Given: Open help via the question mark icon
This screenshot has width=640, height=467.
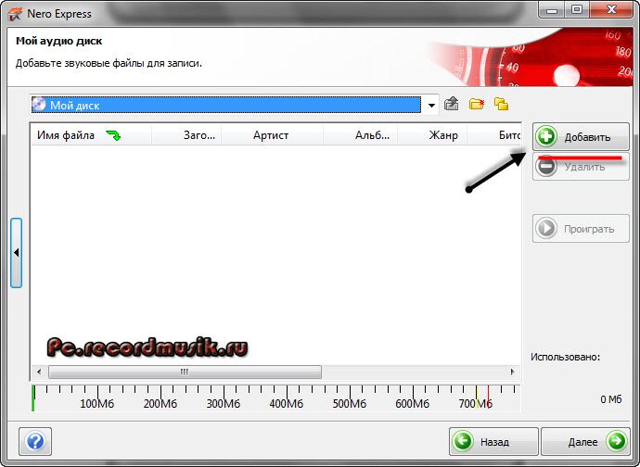Looking at the screenshot, I should coord(35,441).
